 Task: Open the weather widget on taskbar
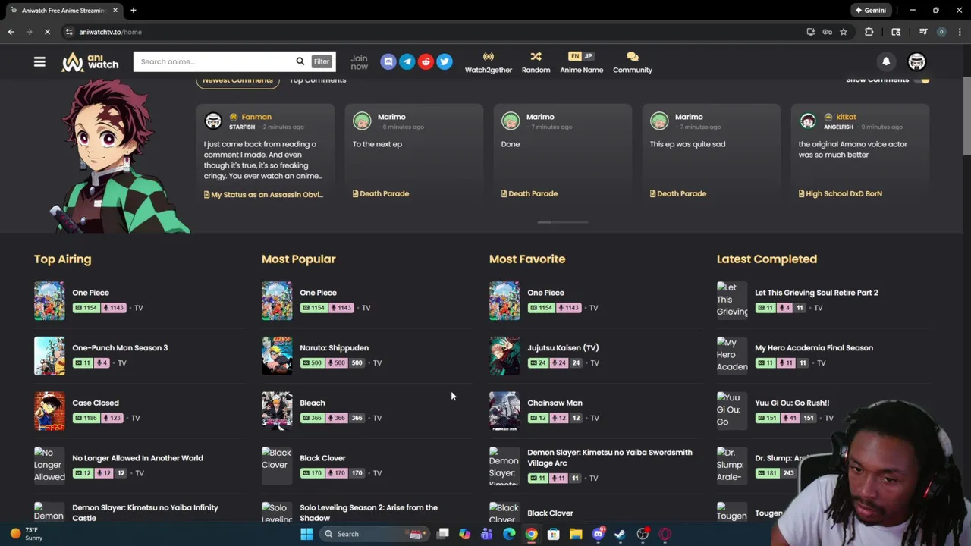click(27, 534)
